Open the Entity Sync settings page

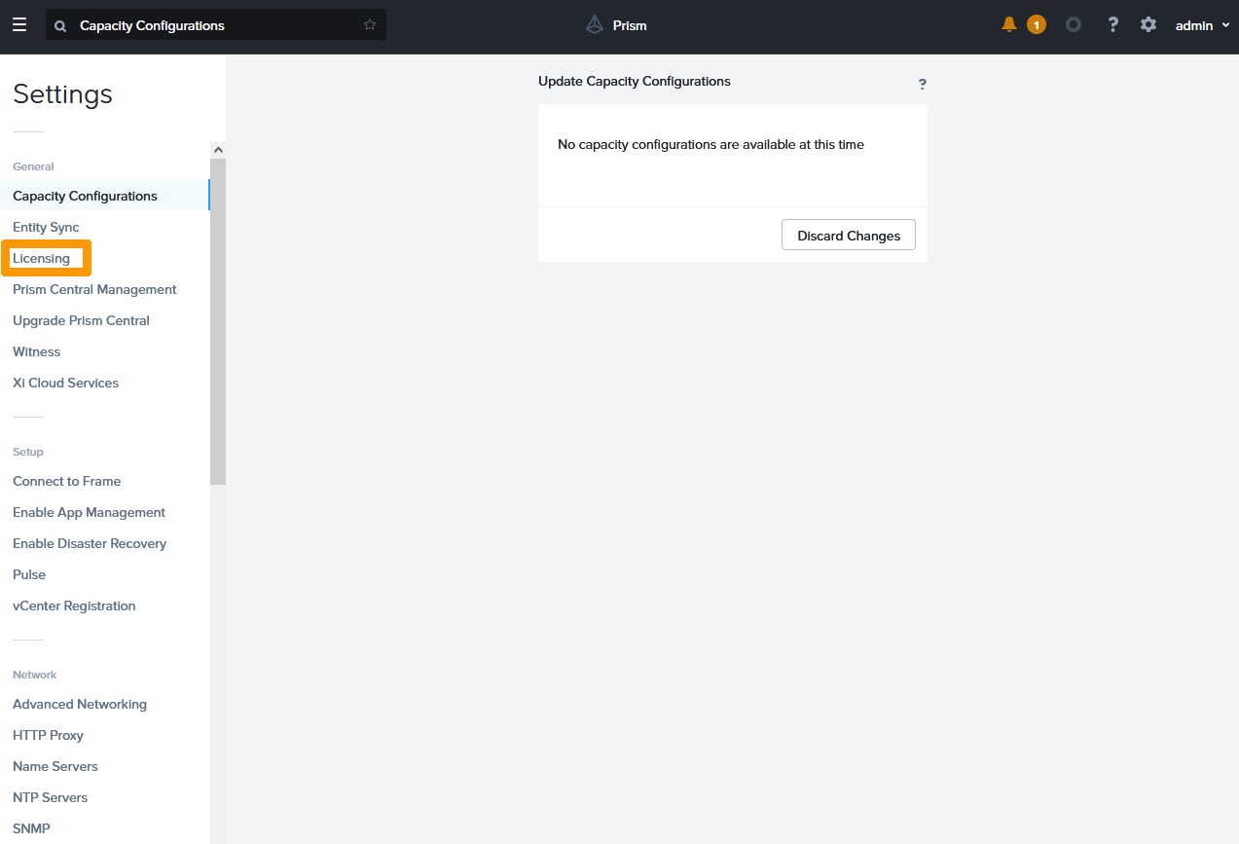pos(46,227)
